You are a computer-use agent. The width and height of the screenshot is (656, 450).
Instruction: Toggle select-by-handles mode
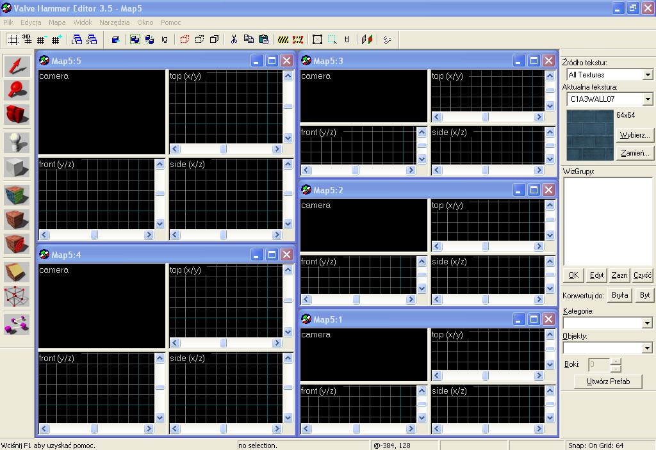[318, 40]
